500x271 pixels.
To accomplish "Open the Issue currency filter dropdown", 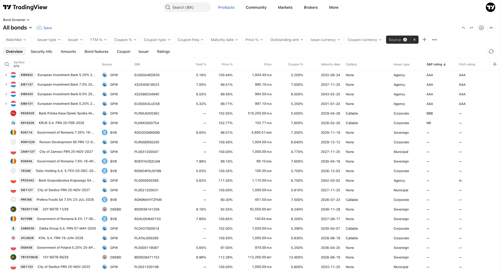I will 325,40.
